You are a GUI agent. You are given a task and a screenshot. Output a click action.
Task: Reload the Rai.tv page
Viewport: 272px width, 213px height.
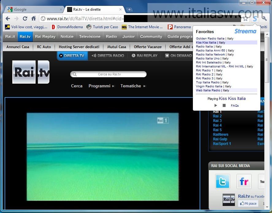pos(25,19)
